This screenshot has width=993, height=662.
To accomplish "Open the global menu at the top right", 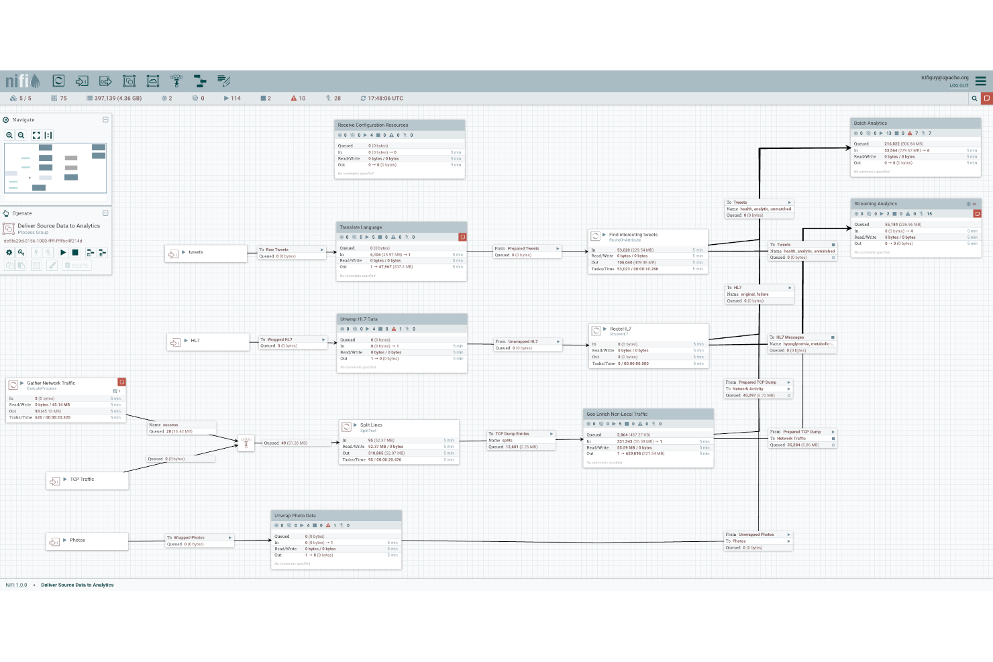I will [x=980, y=80].
